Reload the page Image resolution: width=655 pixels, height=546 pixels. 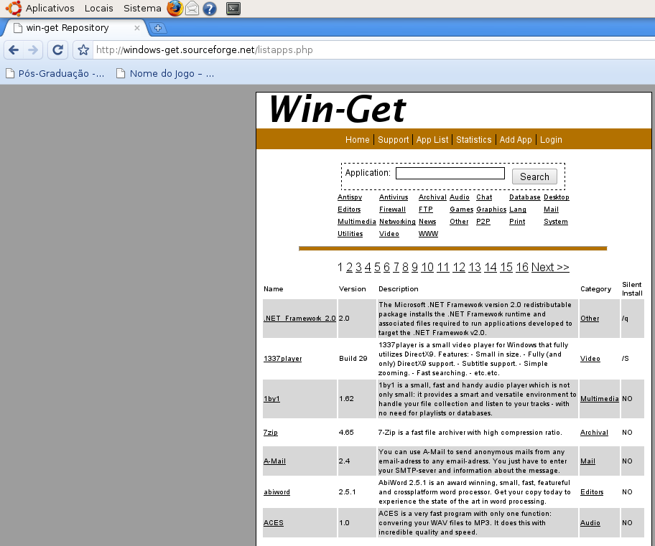[x=57, y=50]
